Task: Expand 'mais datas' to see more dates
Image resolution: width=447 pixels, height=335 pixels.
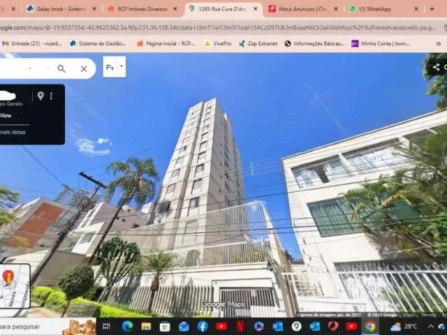Action: click(13, 132)
